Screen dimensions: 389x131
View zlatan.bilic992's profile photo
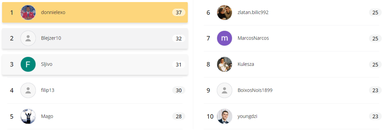[x=224, y=12]
